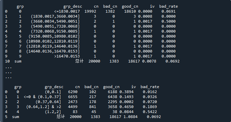Select total iv value 1.0884

[x=131, y=117]
